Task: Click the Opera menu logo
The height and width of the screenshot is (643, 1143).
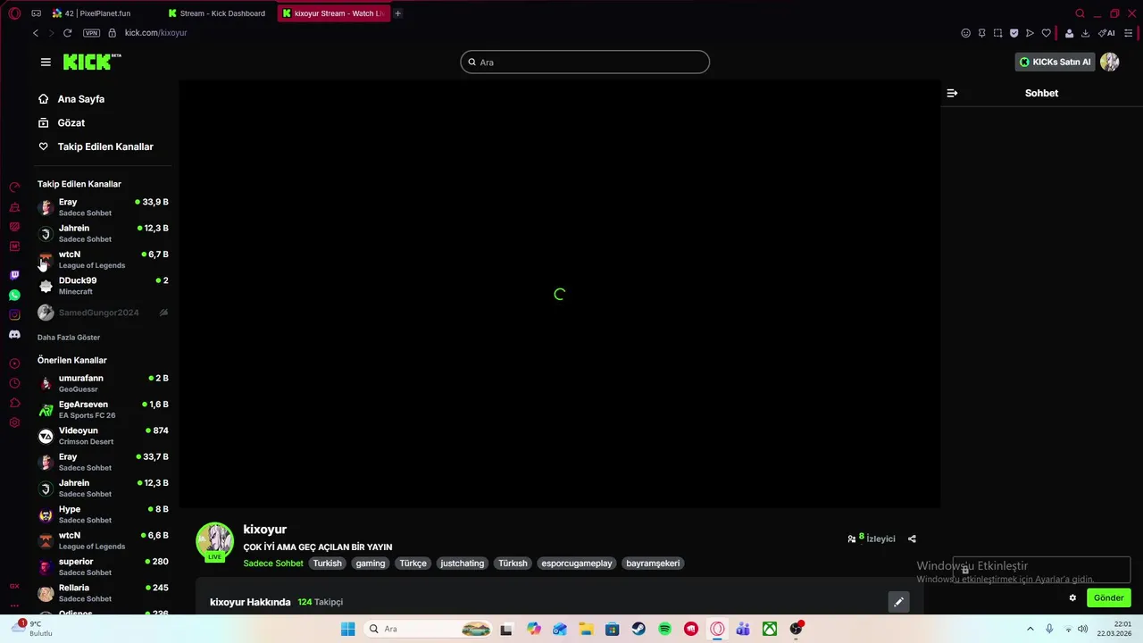Action: click(x=14, y=13)
